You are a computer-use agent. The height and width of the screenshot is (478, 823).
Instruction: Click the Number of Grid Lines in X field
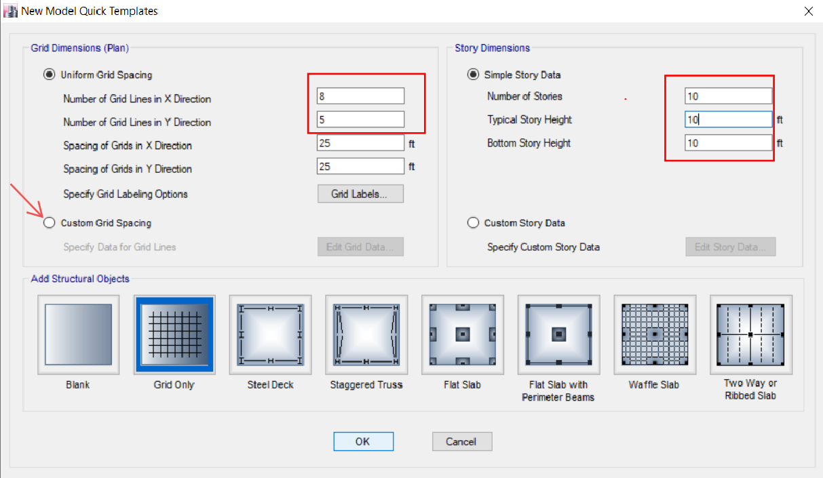pos(360,95)
